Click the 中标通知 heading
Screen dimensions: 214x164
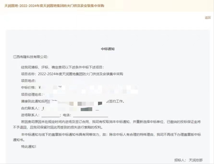pos(108,49)
